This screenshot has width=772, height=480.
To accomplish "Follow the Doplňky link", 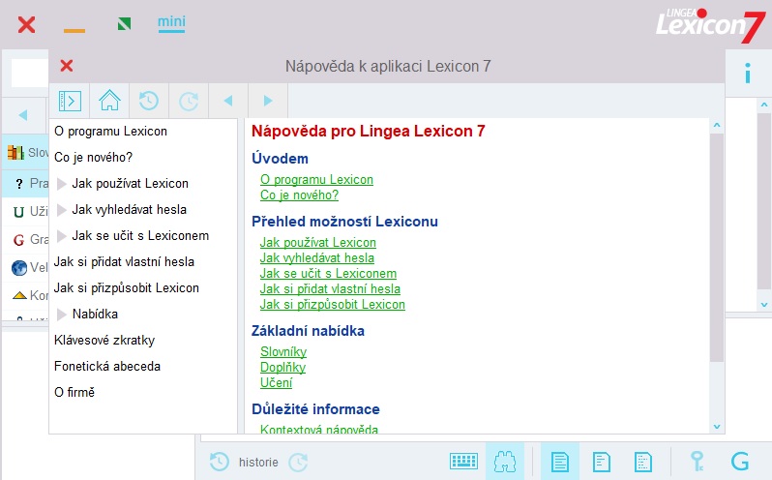I will [283, 368].
